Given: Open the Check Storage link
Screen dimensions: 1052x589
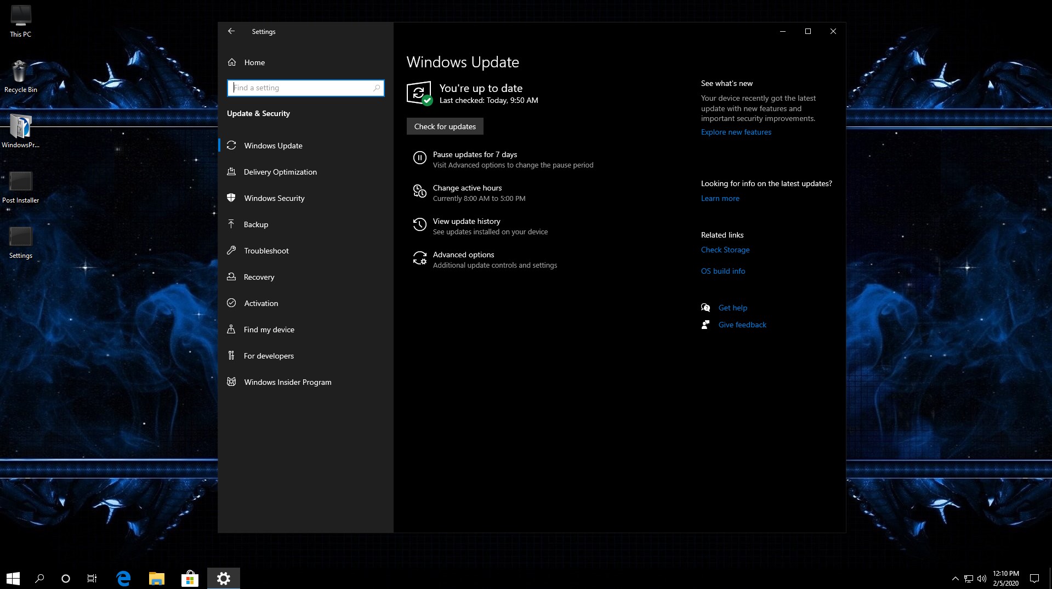Looking at the screenshot, I should (x=725, y=250).
